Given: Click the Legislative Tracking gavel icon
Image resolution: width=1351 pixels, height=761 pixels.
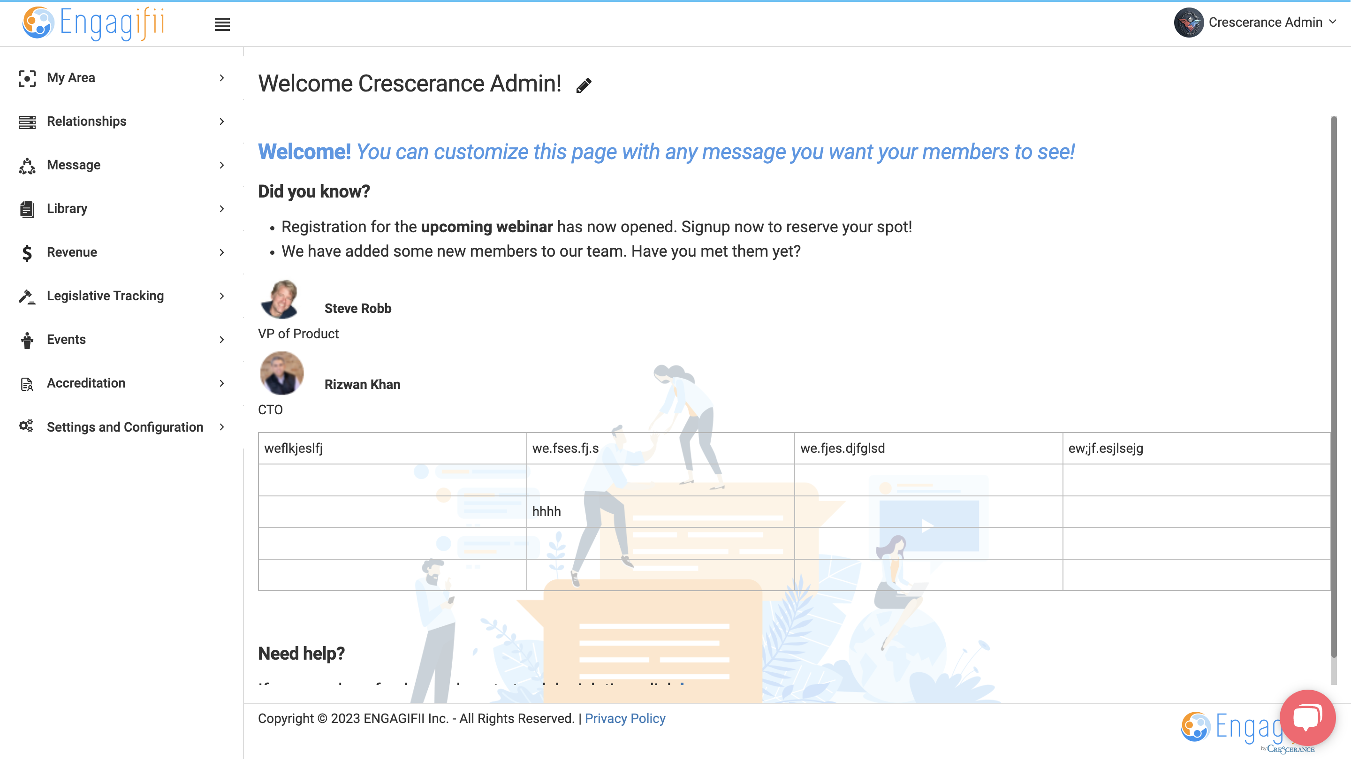Looking at the screenshot, I should tap(27, 297).
